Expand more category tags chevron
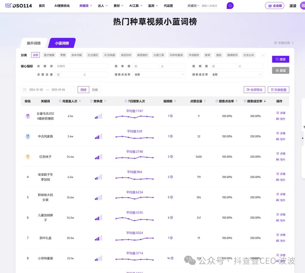The width and height of the screenshot is (305, 273). (x=263, y=55)
